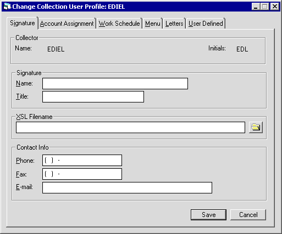Switch to the Work Schedule tab
The width and height of the screenshot is (282, 234).
[119, 24]
